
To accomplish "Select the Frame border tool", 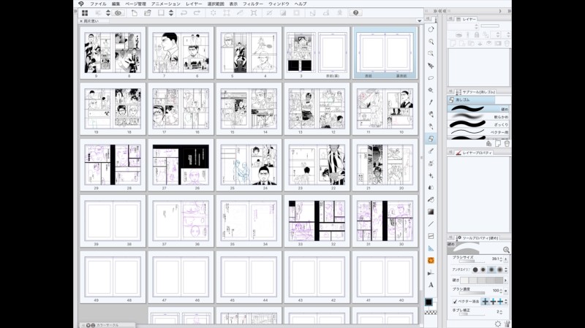I will pos(431,236).
